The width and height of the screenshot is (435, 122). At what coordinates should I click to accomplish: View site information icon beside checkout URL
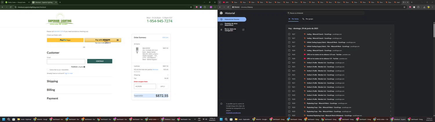16,7
